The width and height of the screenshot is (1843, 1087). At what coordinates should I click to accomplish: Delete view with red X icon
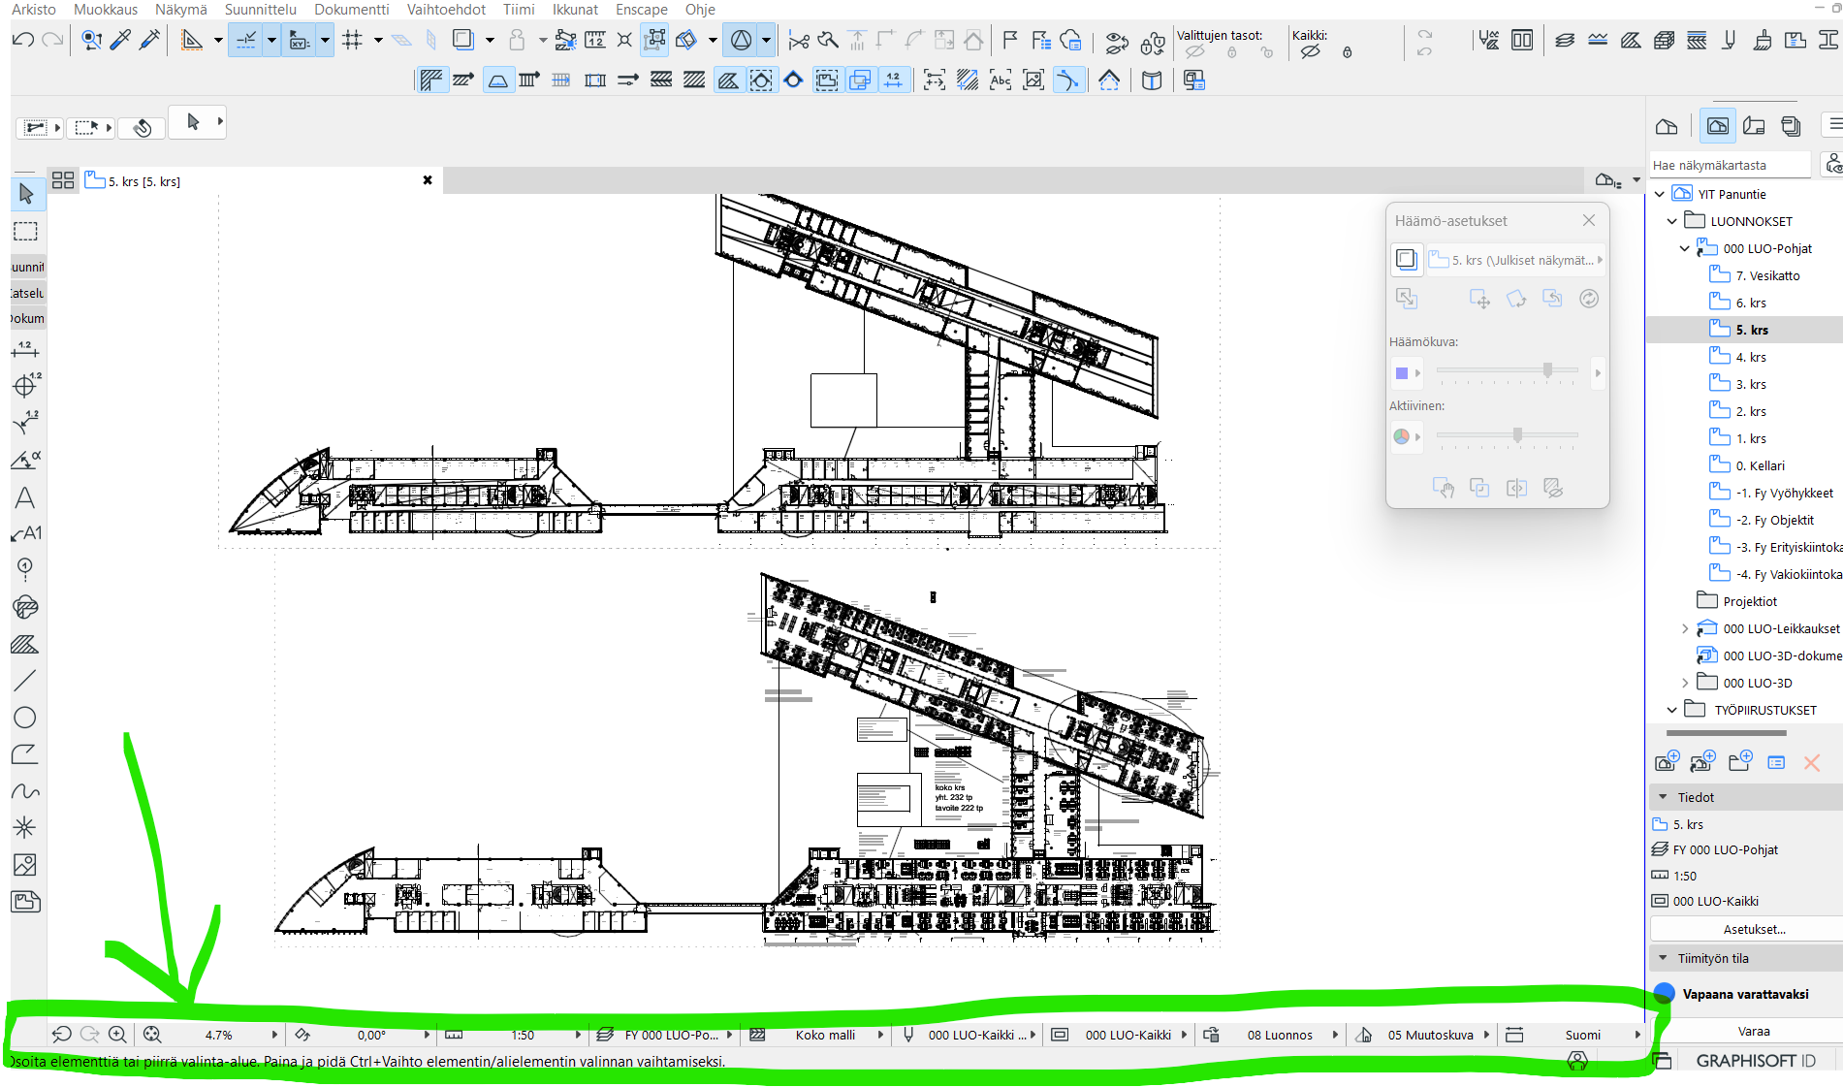click(1811, 763)
